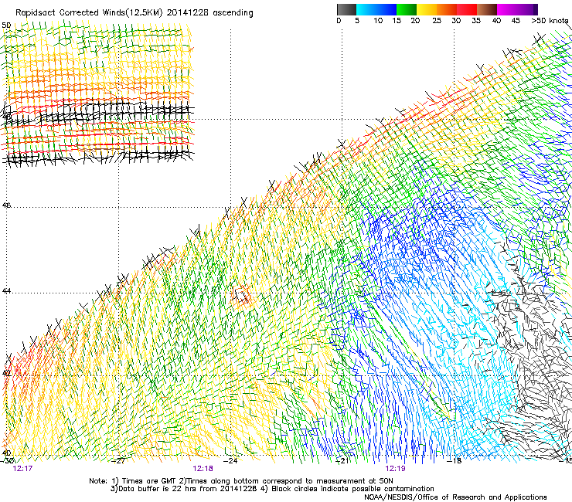The width and height of the screenshot is (572, 502).
Task: Click the '-27' longitude axis label
Action: [x=118, y=461]
